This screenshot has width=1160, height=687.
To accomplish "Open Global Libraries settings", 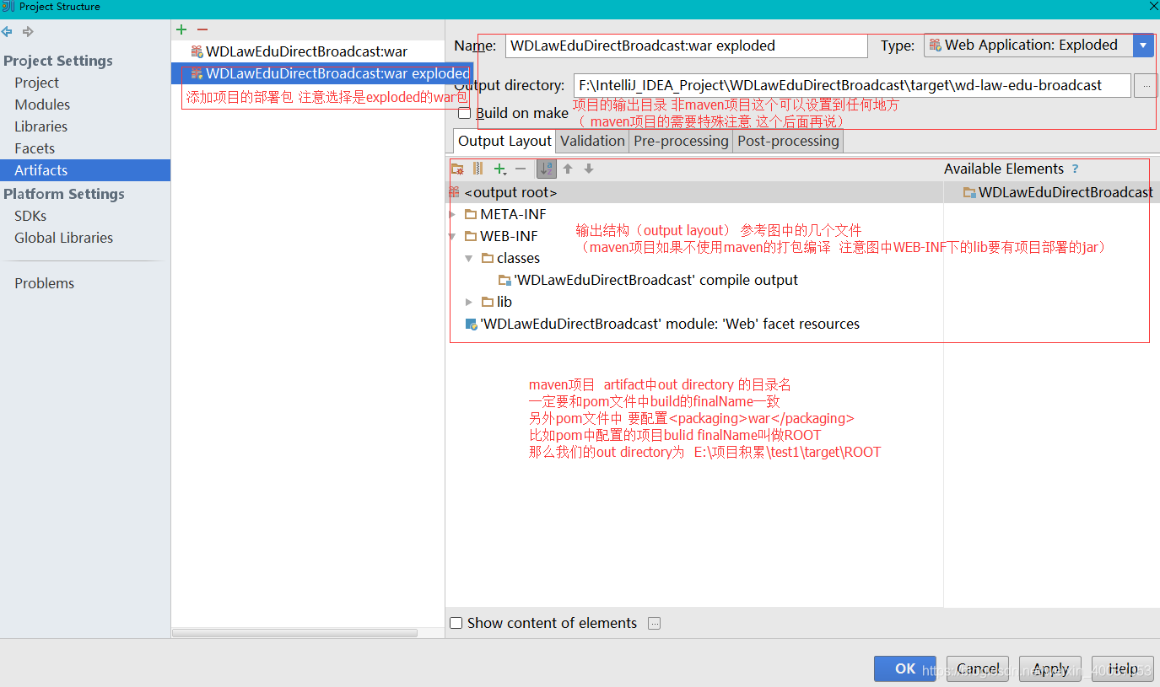I will [63, 238].
